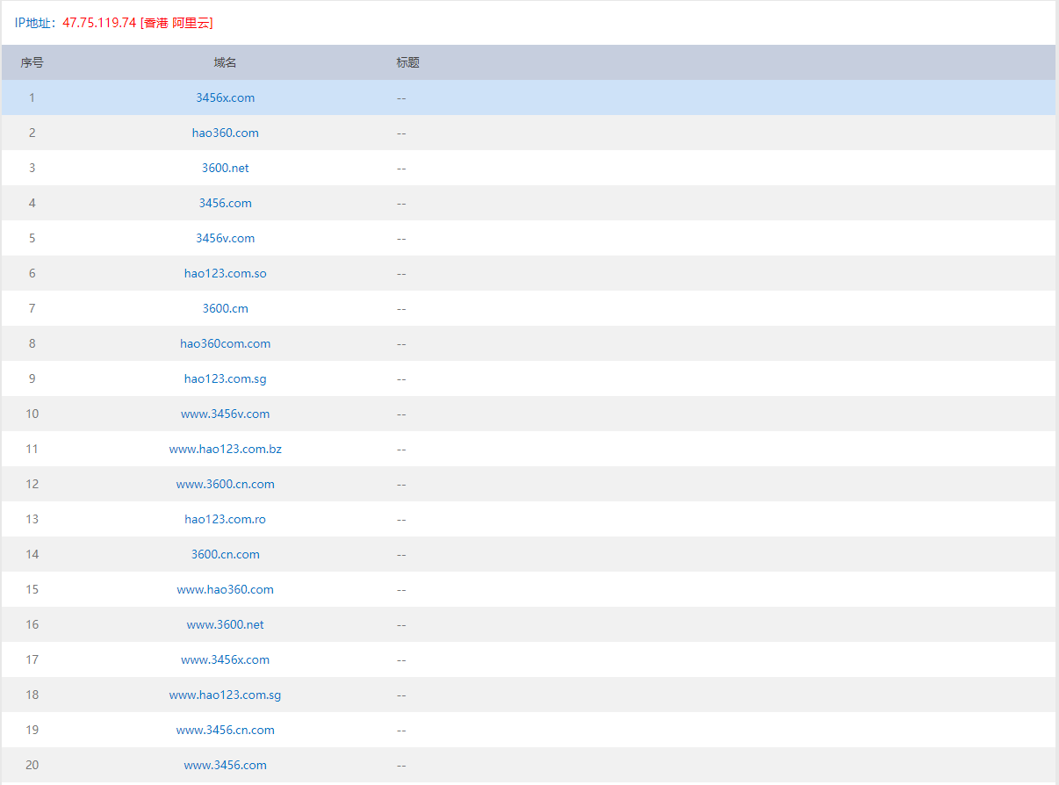The image size is (1059, 785).
Task: Click the 域名 column header
Action: coord(225,62)
